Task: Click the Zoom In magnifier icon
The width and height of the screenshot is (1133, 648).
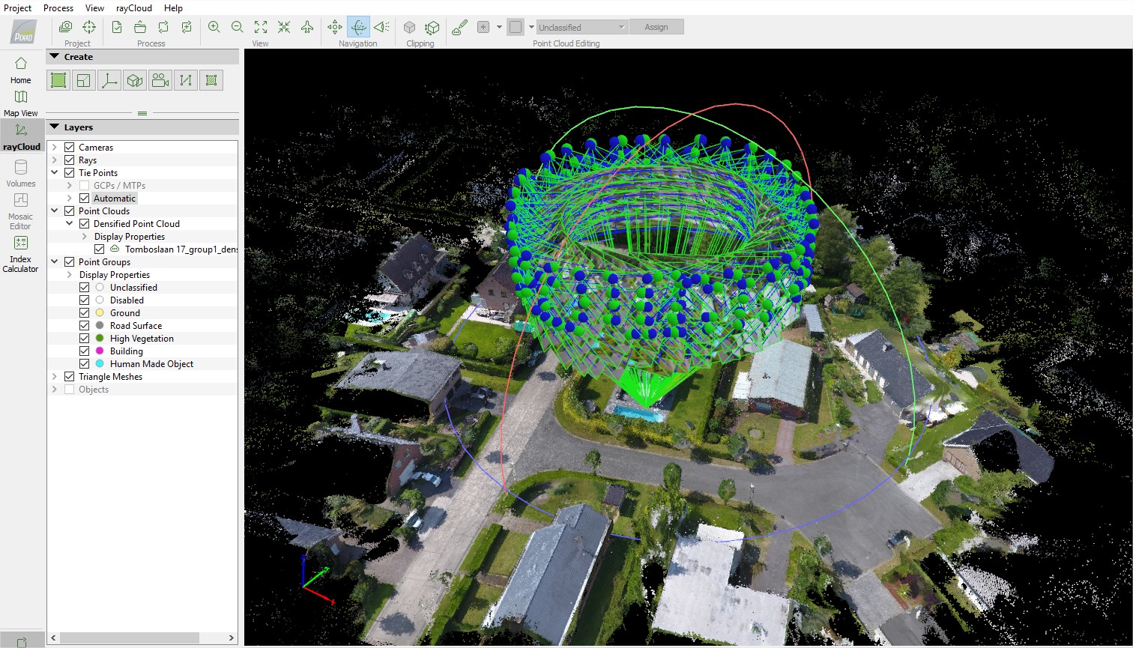Action: (214, 27)
